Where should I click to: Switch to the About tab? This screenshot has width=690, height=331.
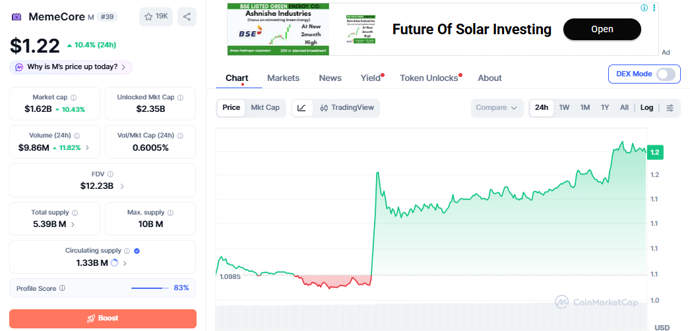click(489, 78)
